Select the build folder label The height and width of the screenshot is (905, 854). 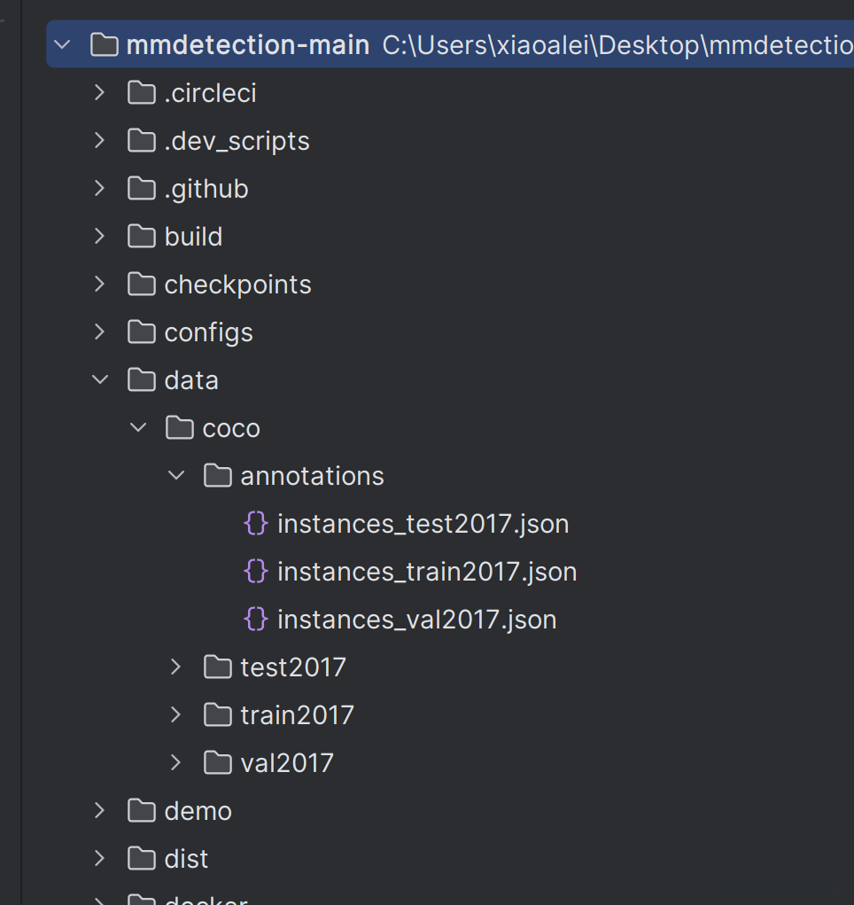coord(193,237)
